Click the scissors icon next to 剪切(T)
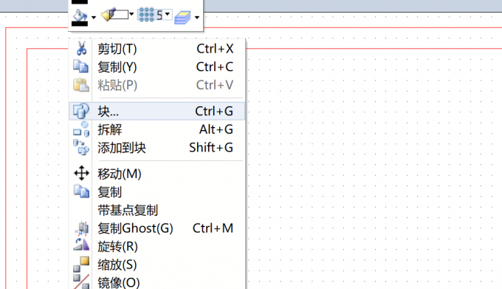 [81, 48]
